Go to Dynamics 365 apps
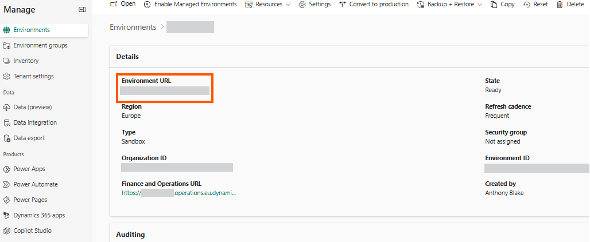This screenshot has height=242, width=590. pos(39,215)
